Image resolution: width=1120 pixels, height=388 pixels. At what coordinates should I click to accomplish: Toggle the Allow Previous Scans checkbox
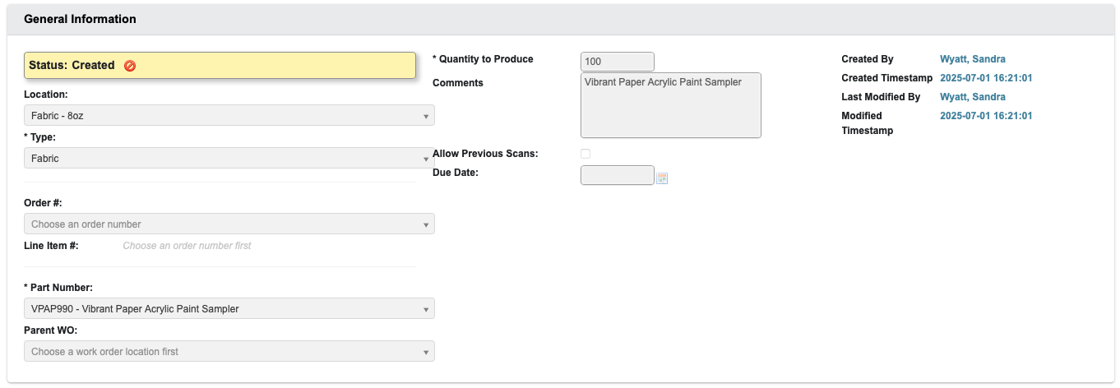[x=585, y=154]
